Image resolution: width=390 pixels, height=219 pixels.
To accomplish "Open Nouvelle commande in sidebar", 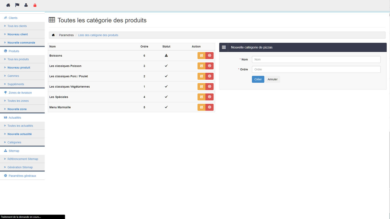I will coord(21,43).
